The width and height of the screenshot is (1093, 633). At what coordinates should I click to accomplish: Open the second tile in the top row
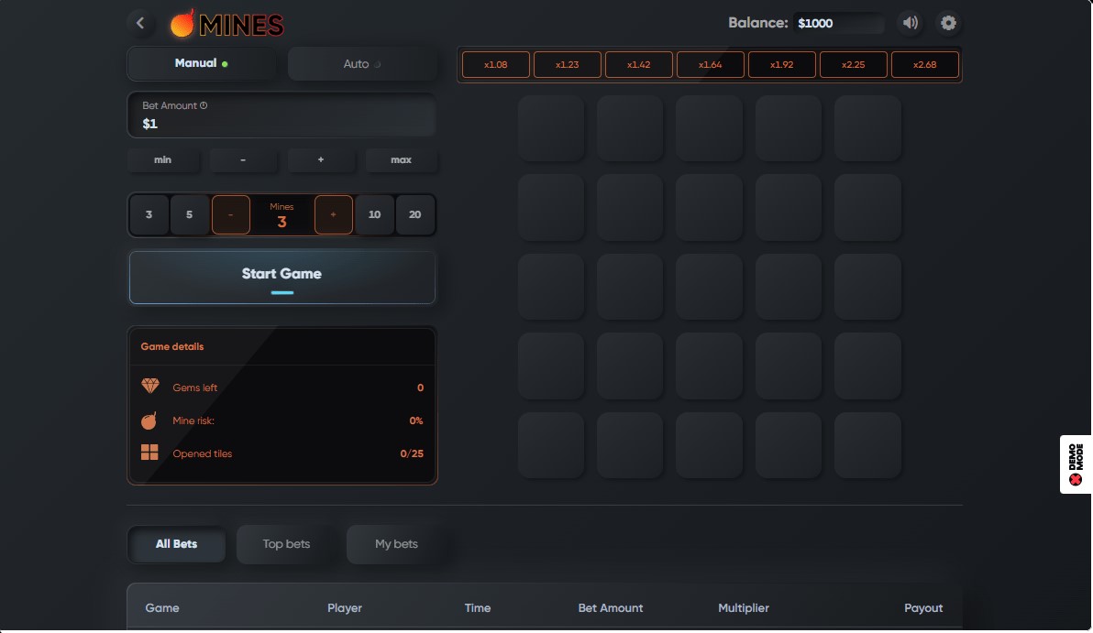[x=630, y=128]
